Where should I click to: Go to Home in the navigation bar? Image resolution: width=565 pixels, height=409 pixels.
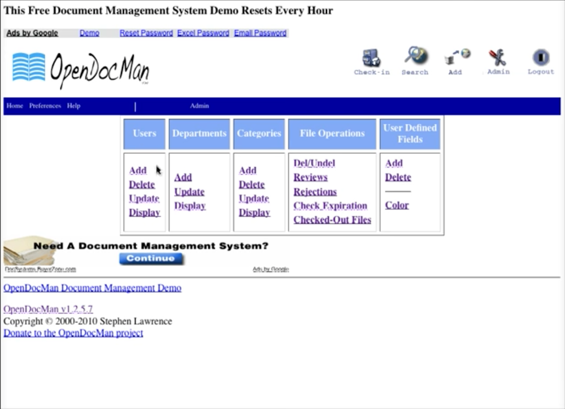tap(15, 106)
